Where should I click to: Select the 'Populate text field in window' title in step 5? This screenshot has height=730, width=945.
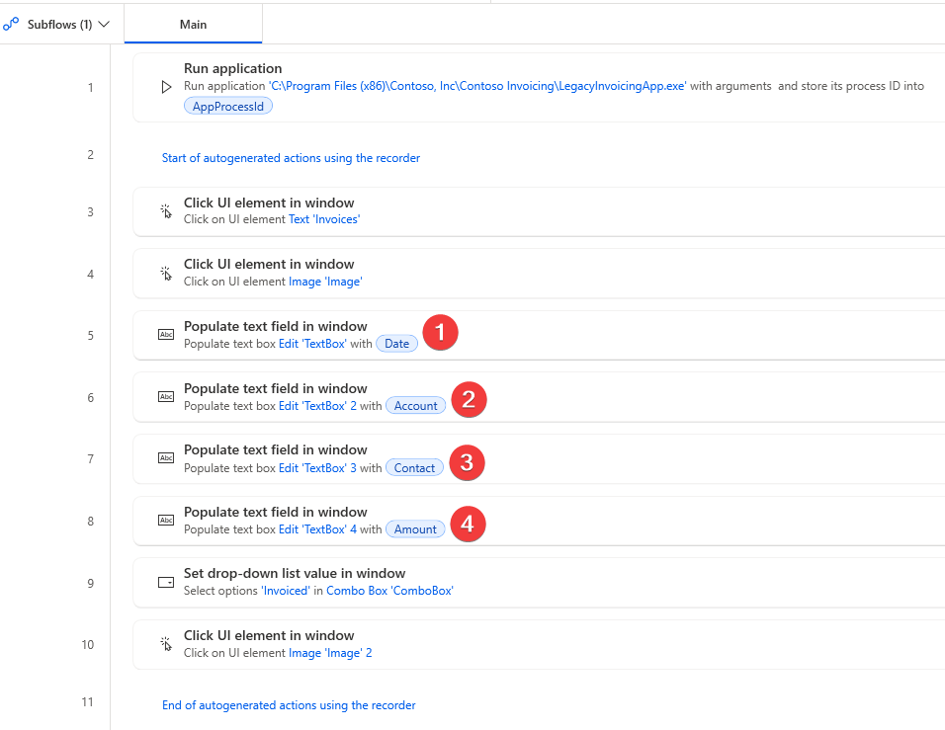click(x=276, y=326)
